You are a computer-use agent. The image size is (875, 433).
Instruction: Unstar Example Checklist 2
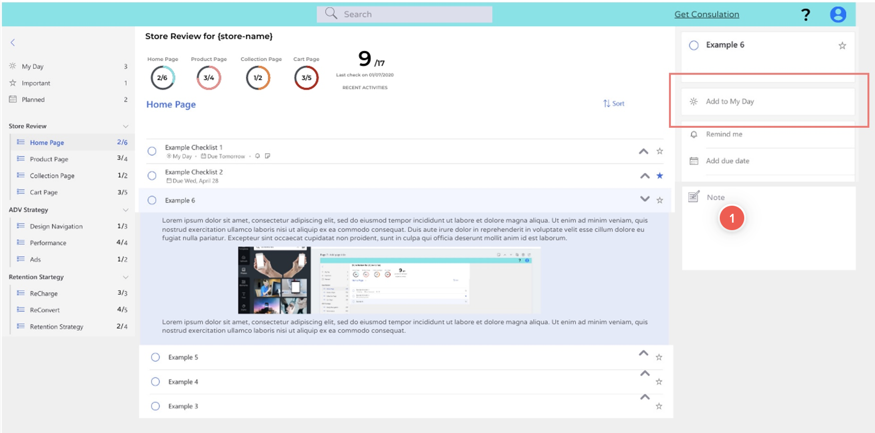(660, 176)
